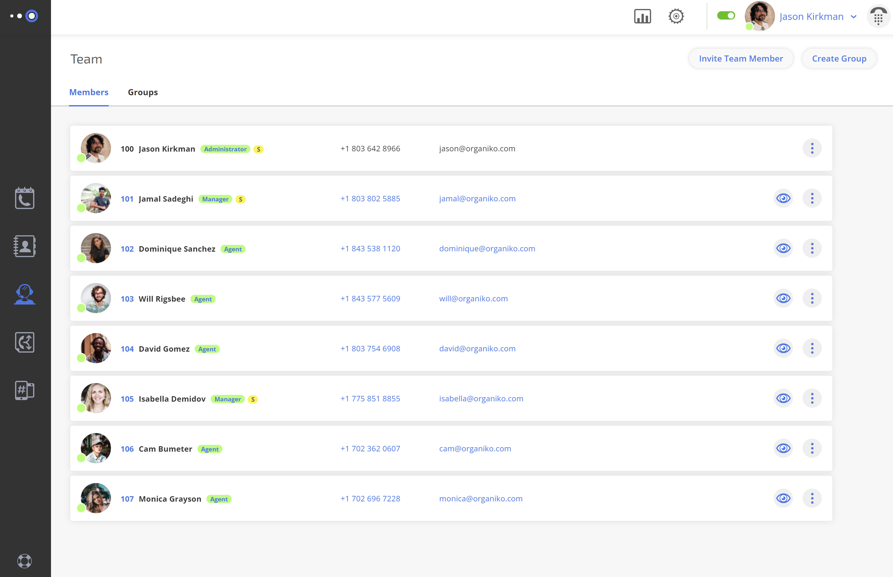Switch to the Groups tab

click(x=143, y=92)
